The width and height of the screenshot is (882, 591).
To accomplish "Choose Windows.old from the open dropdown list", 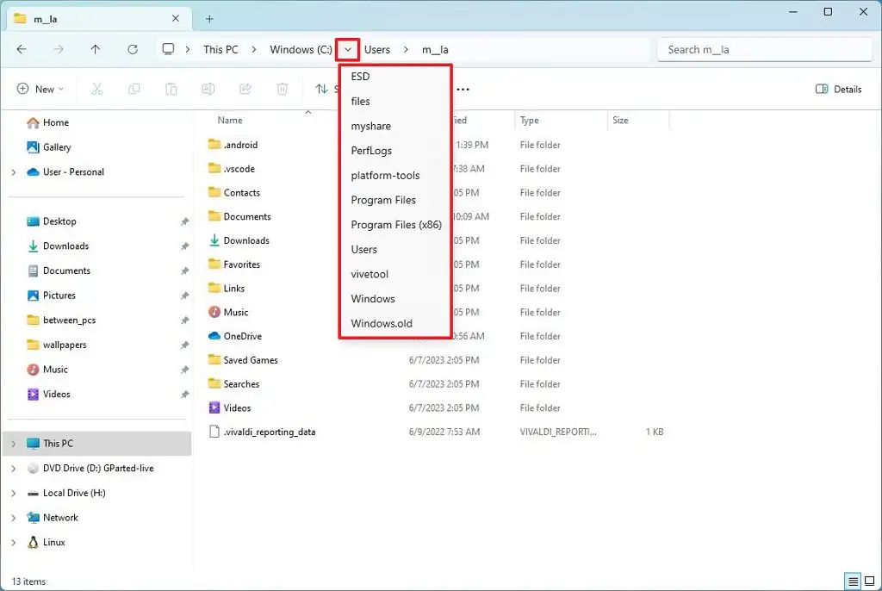I will (x=381, y=323).
